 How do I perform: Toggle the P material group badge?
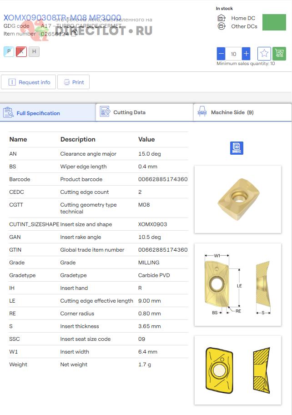click(9, 52)
